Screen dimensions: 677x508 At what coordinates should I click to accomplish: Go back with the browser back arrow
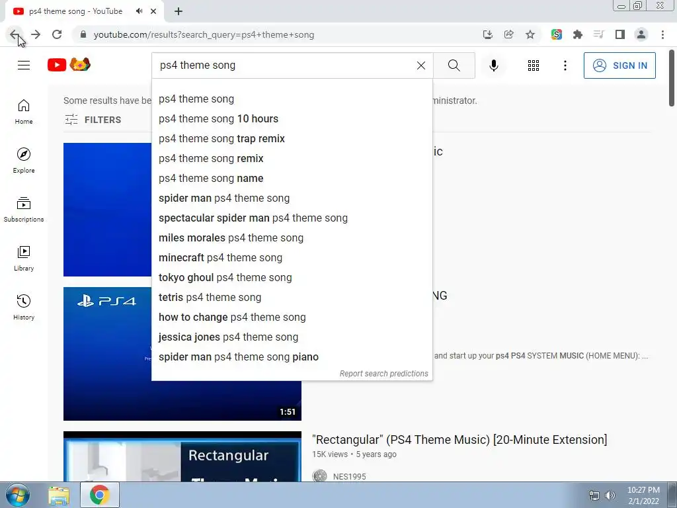point(15,34)
